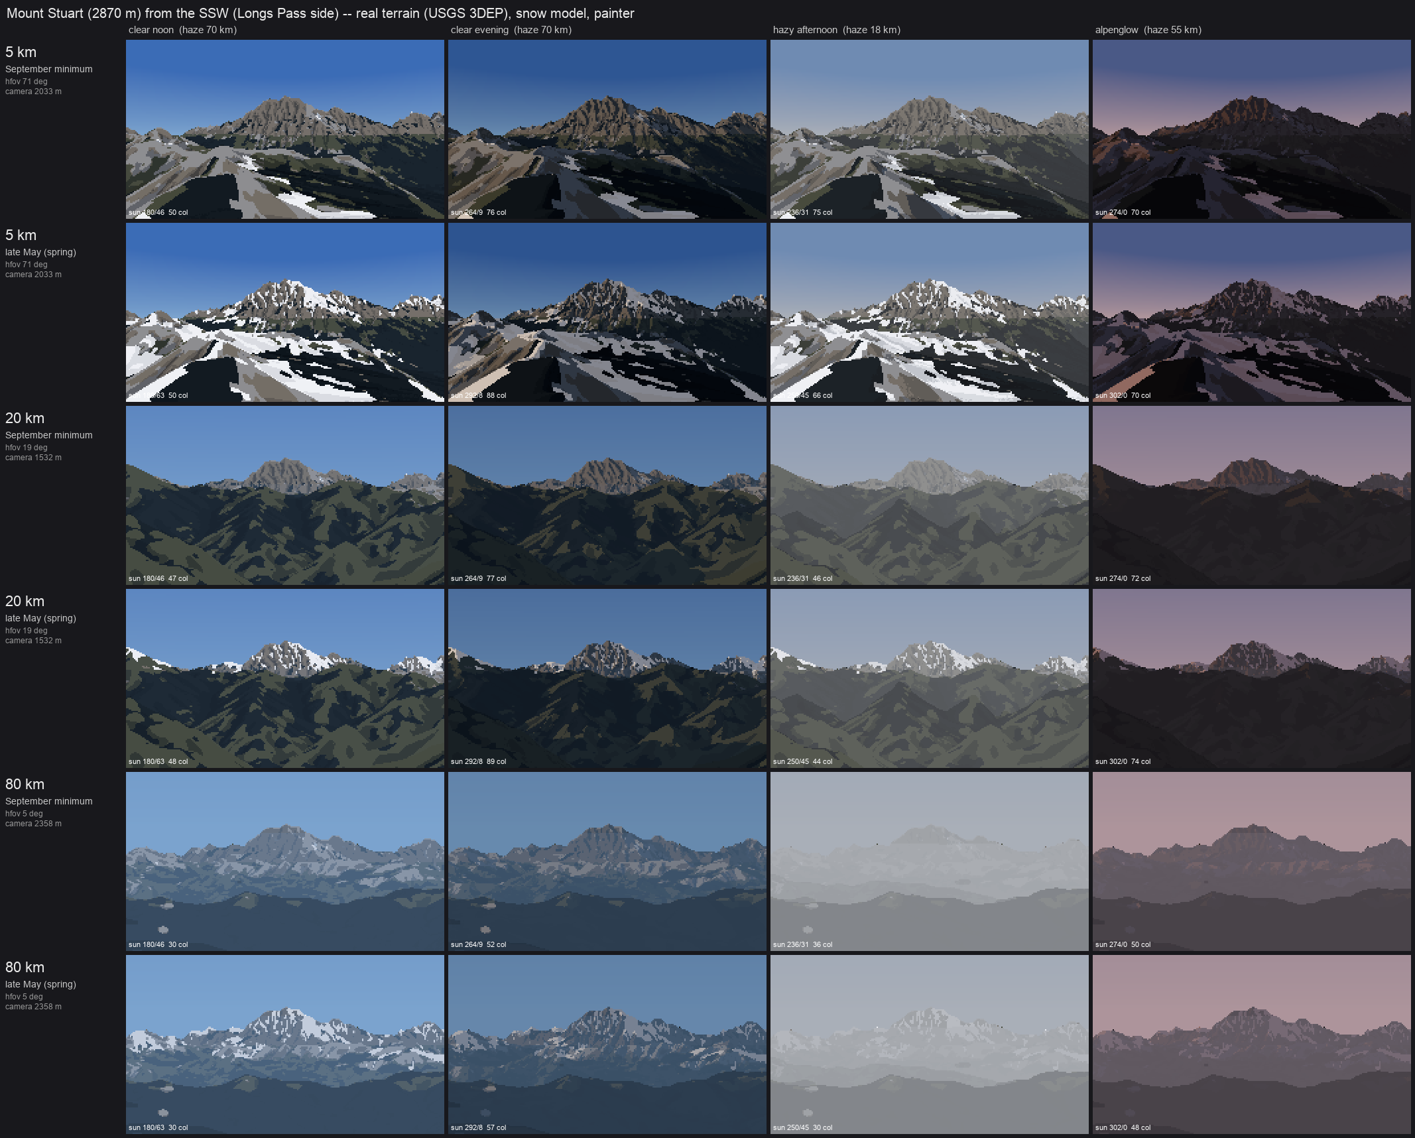
Task: View the 20 km September hazy afternoon render
Action: point(930,495)
